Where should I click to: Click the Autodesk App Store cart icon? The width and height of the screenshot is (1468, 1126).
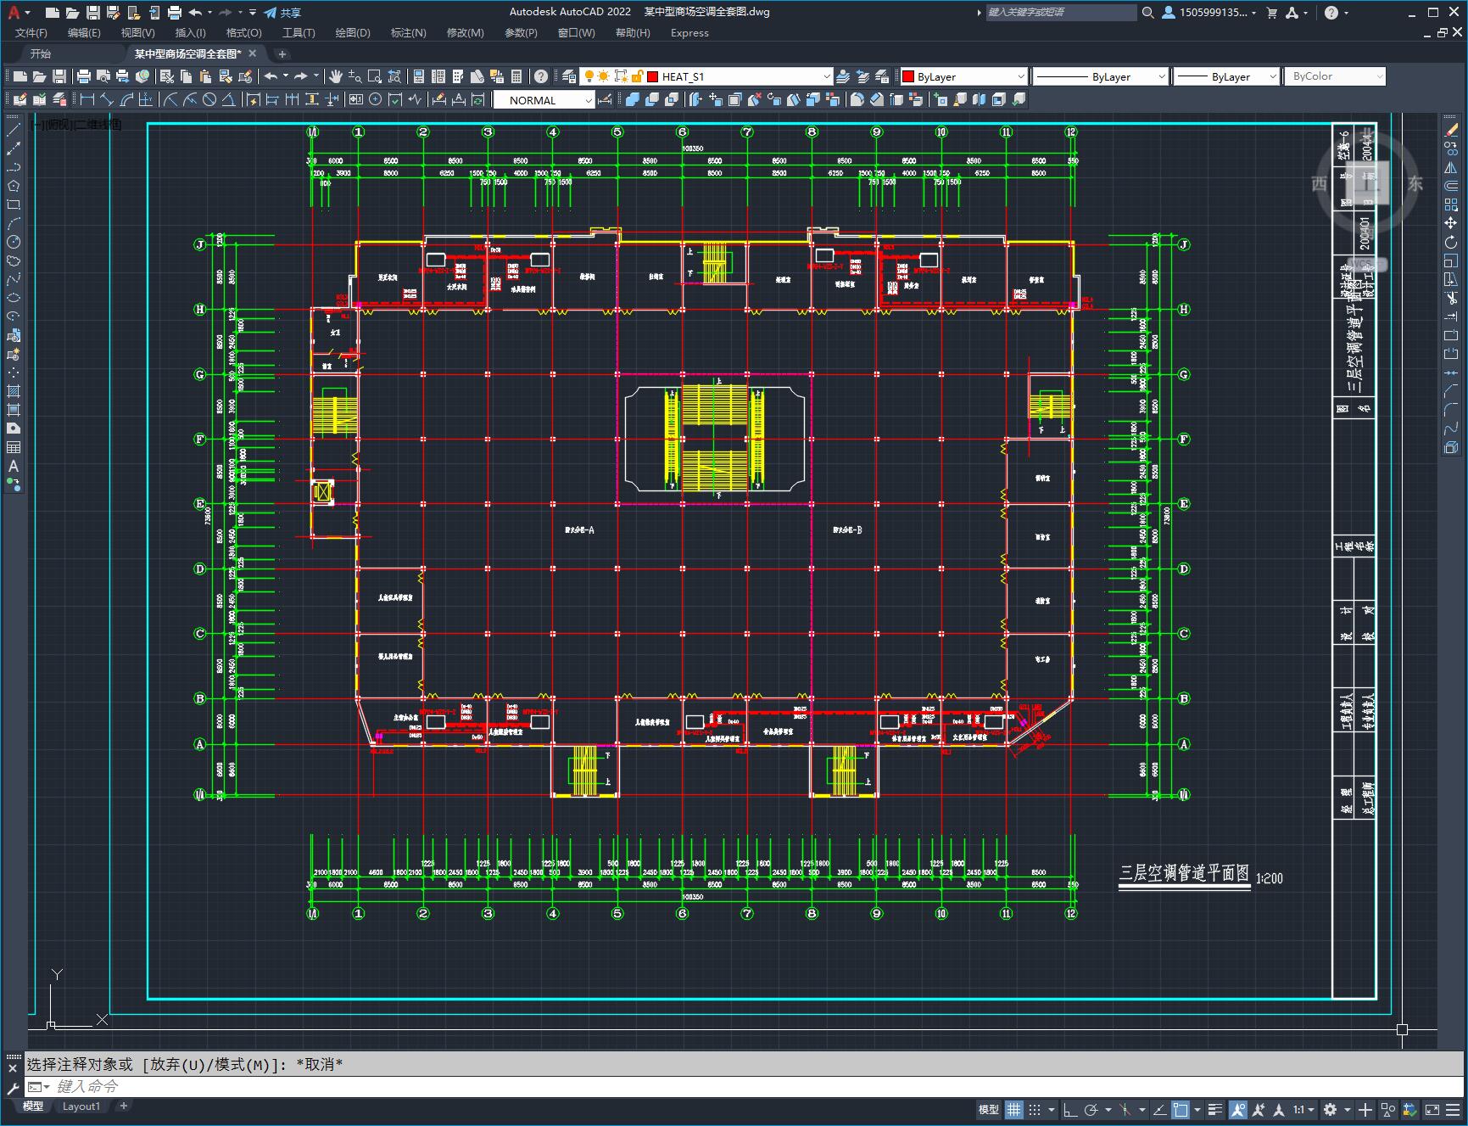[1271, 13]
